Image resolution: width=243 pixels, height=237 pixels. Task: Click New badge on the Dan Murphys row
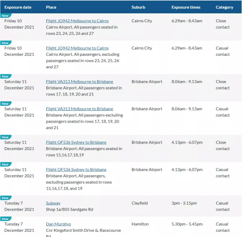pos(5,219)
